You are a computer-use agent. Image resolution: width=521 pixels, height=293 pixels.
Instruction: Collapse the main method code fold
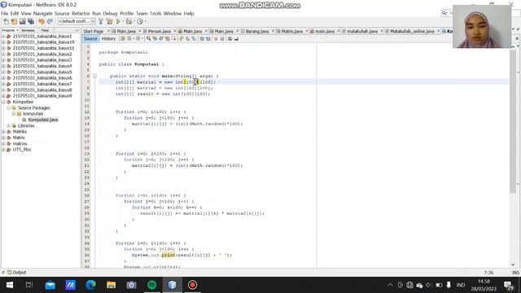94,76
